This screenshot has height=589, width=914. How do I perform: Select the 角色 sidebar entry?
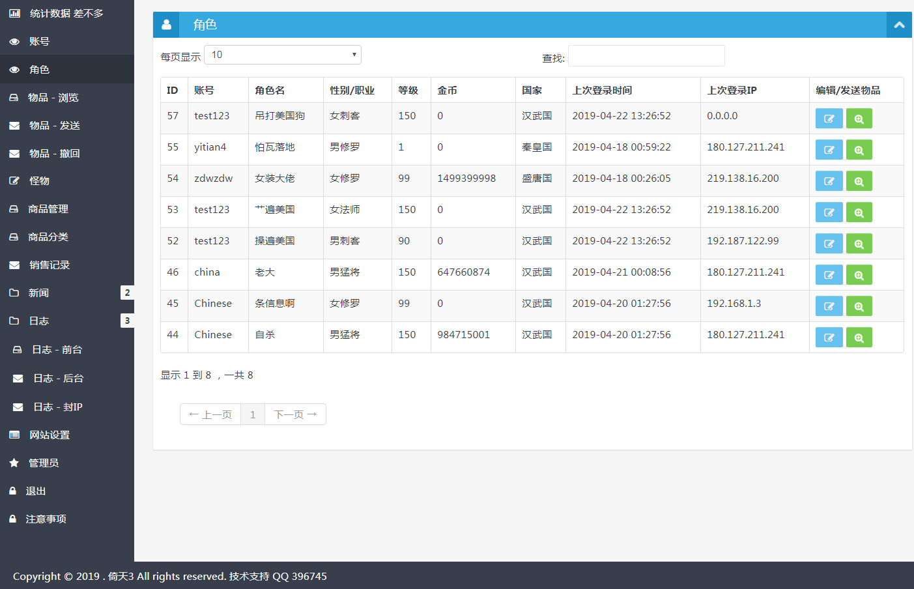point(66,70)
